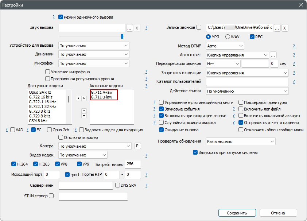Click the Сервер имен input field

86,186
